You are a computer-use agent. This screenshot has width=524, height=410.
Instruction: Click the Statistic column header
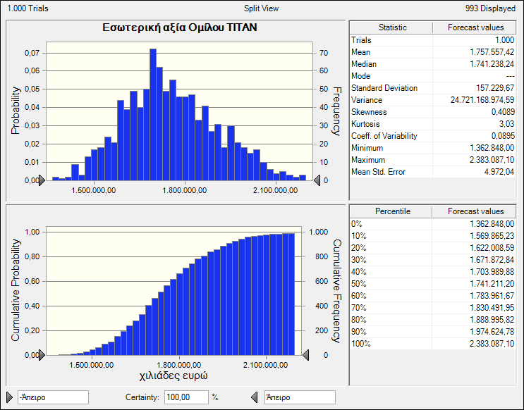pos(392,27)
